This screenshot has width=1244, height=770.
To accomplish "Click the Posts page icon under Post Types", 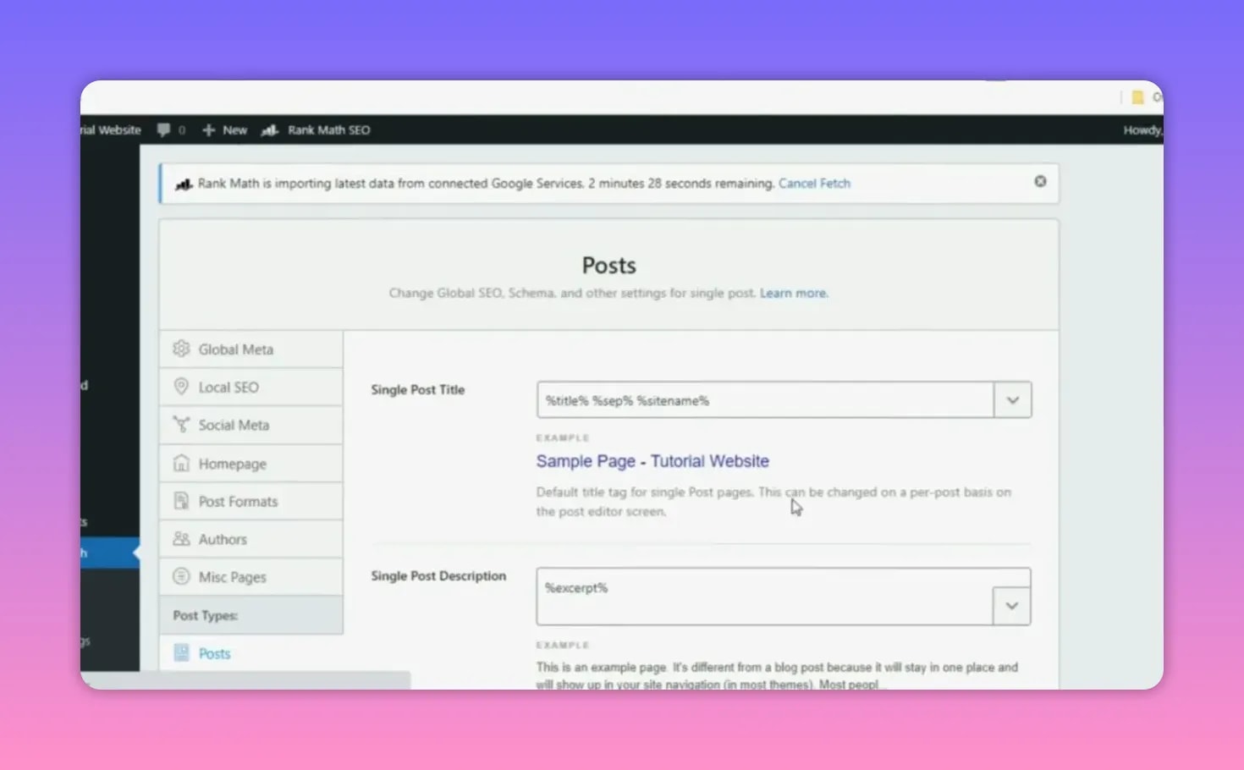I will [180, 652].
